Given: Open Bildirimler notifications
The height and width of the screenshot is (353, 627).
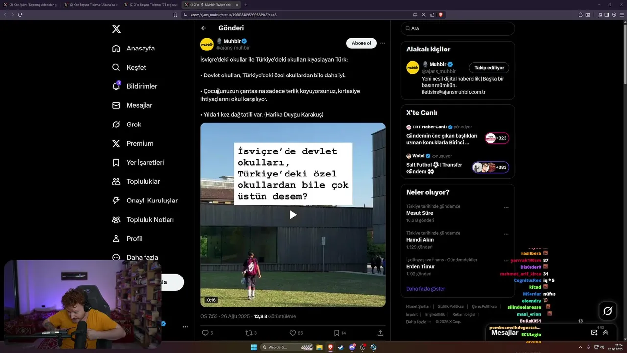Looking at the screenshot, I should point(135,86).
